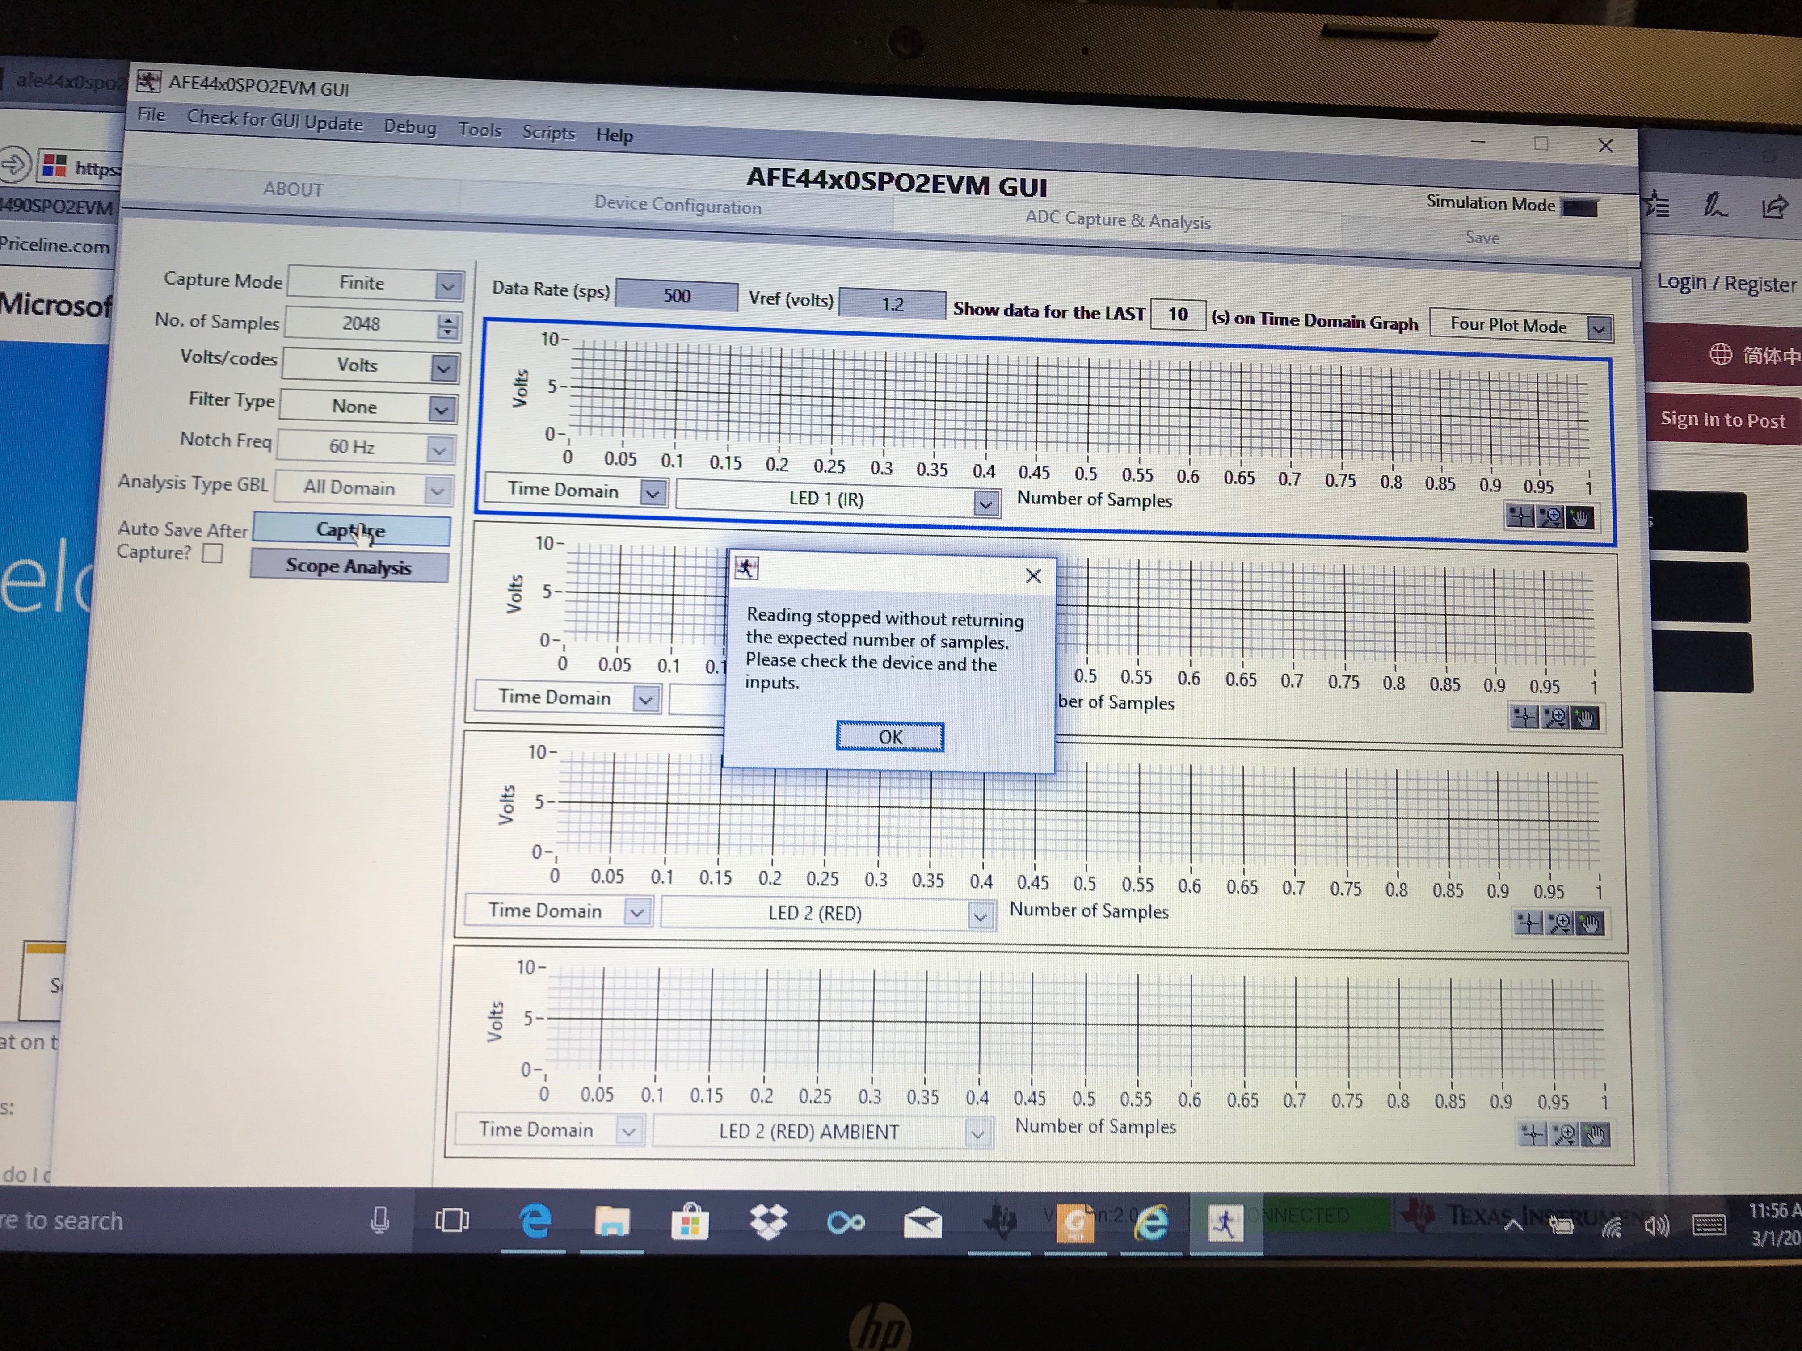Click the microphone icon in search box
The height and width of the screenshot is (1351, 1802).
(379, 1219)
